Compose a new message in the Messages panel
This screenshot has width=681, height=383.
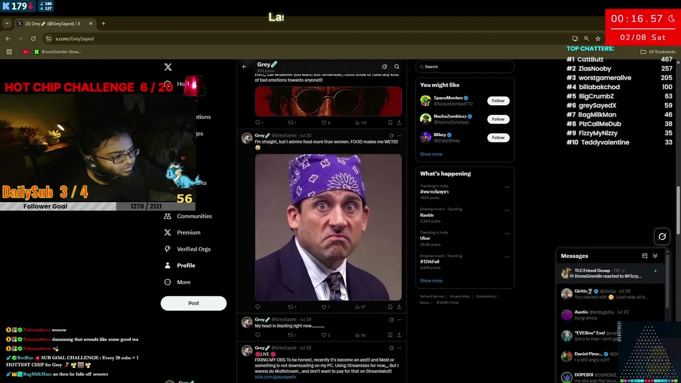coord(645,256)
